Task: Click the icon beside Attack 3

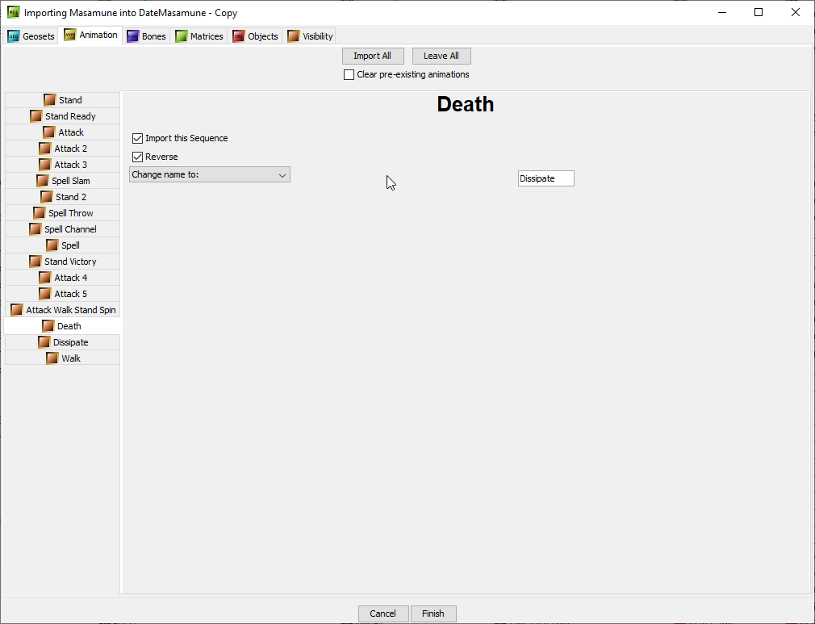Action: pos(45,165)
